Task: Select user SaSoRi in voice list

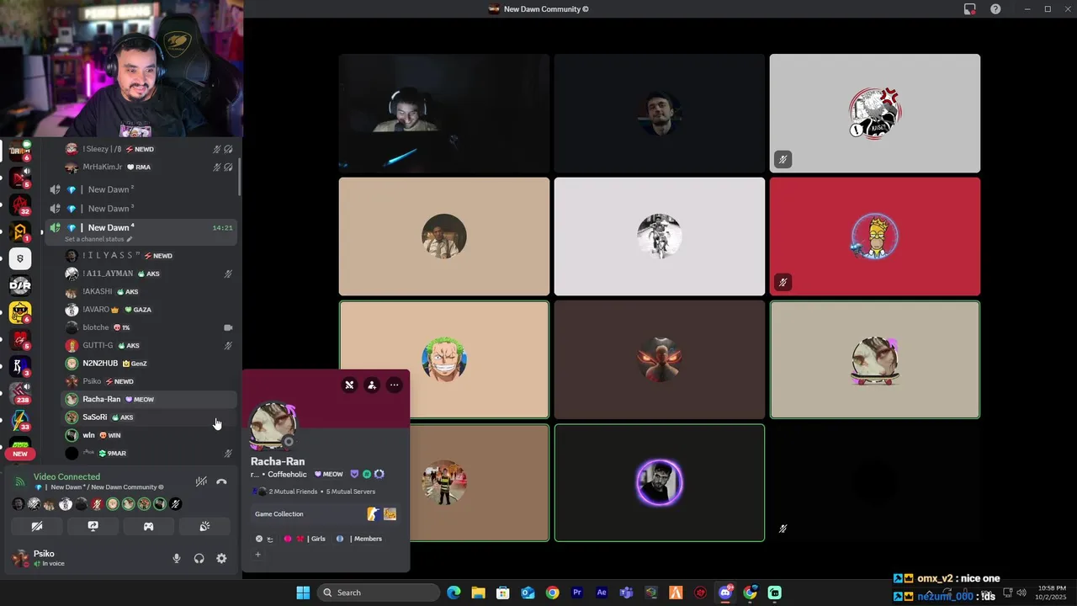Action: tap(149, 417)
